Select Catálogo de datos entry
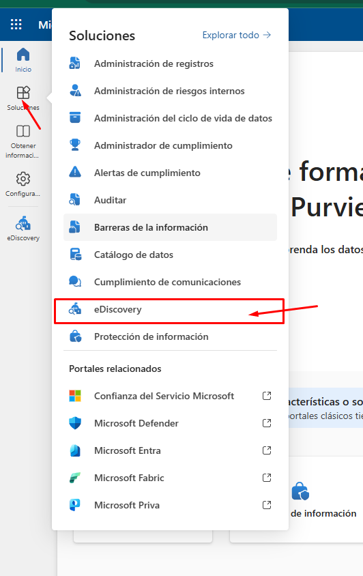This screenshot has width=363, height=576. [x=170, y=255]
